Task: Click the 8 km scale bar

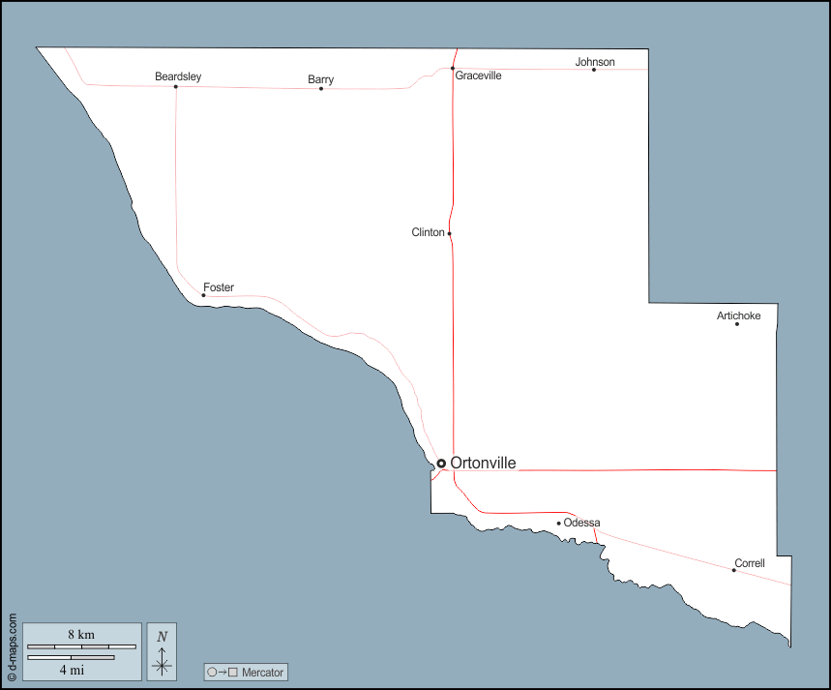Action: [81, 645]
